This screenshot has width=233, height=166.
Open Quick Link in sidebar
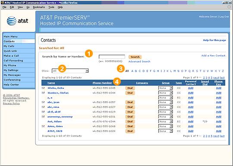point(10,51)
